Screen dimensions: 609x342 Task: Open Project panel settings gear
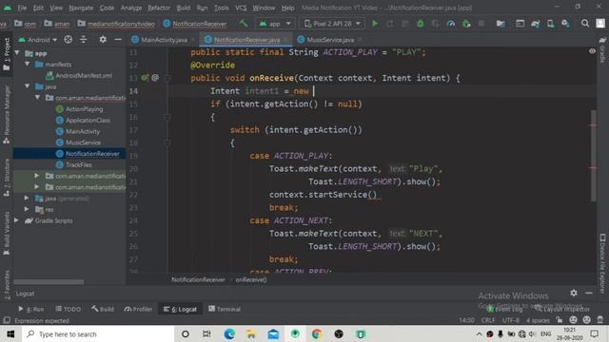point(103,40)
